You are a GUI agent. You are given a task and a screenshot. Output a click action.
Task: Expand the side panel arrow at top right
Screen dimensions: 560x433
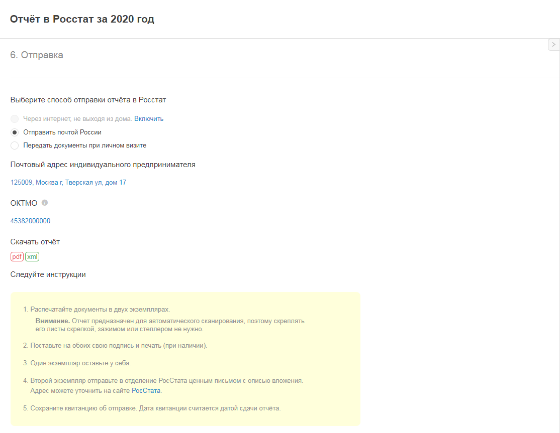point(553,45)
